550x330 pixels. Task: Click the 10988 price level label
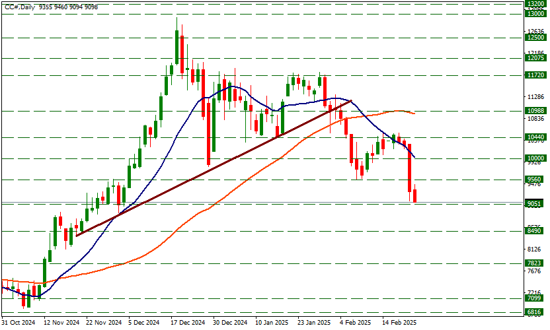pos(535,111)
